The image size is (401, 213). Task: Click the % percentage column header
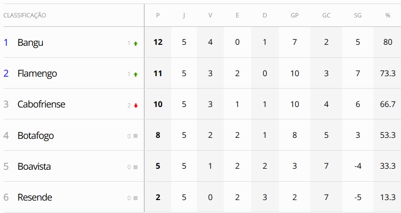coord(388,15)
